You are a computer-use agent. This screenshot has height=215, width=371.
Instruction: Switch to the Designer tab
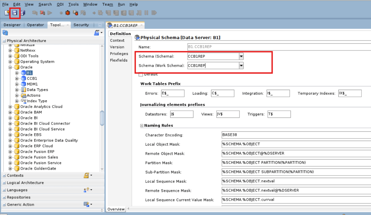pyautogui.click(x=12, y=25)
